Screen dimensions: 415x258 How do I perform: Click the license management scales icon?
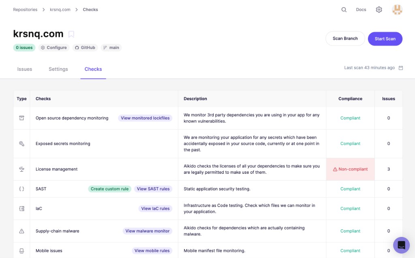tap(22, 169)
